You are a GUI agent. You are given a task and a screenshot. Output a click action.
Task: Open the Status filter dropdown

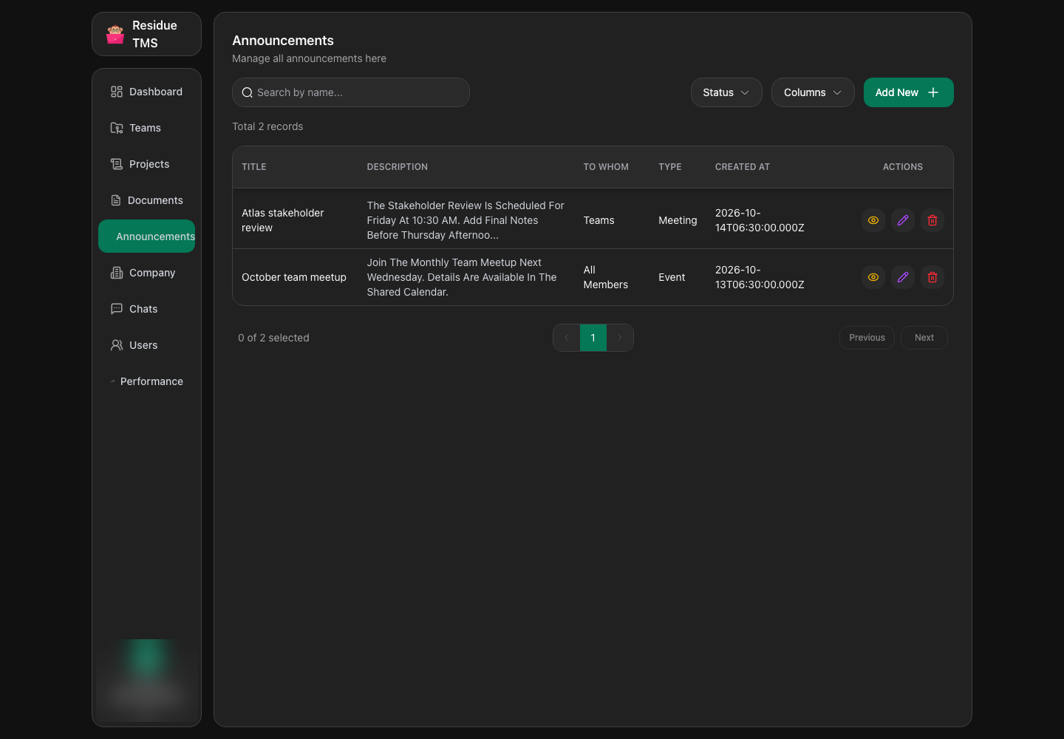[726, 92]
